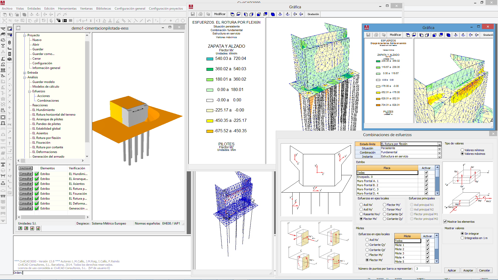Click the circle drawing tool icon
Viewport: 498px width, 280px height.
point(183,21)
